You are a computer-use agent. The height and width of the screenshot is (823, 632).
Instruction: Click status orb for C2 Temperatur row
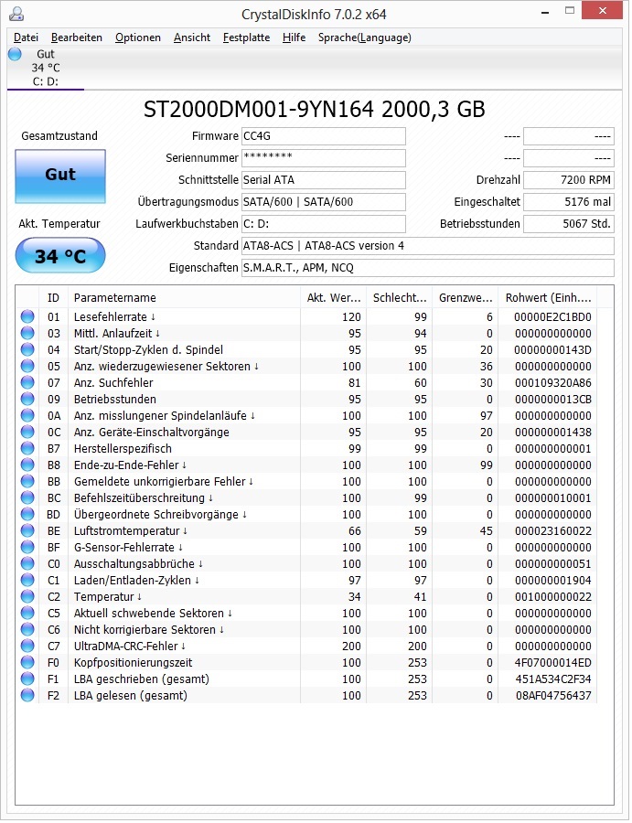(27, 596)
